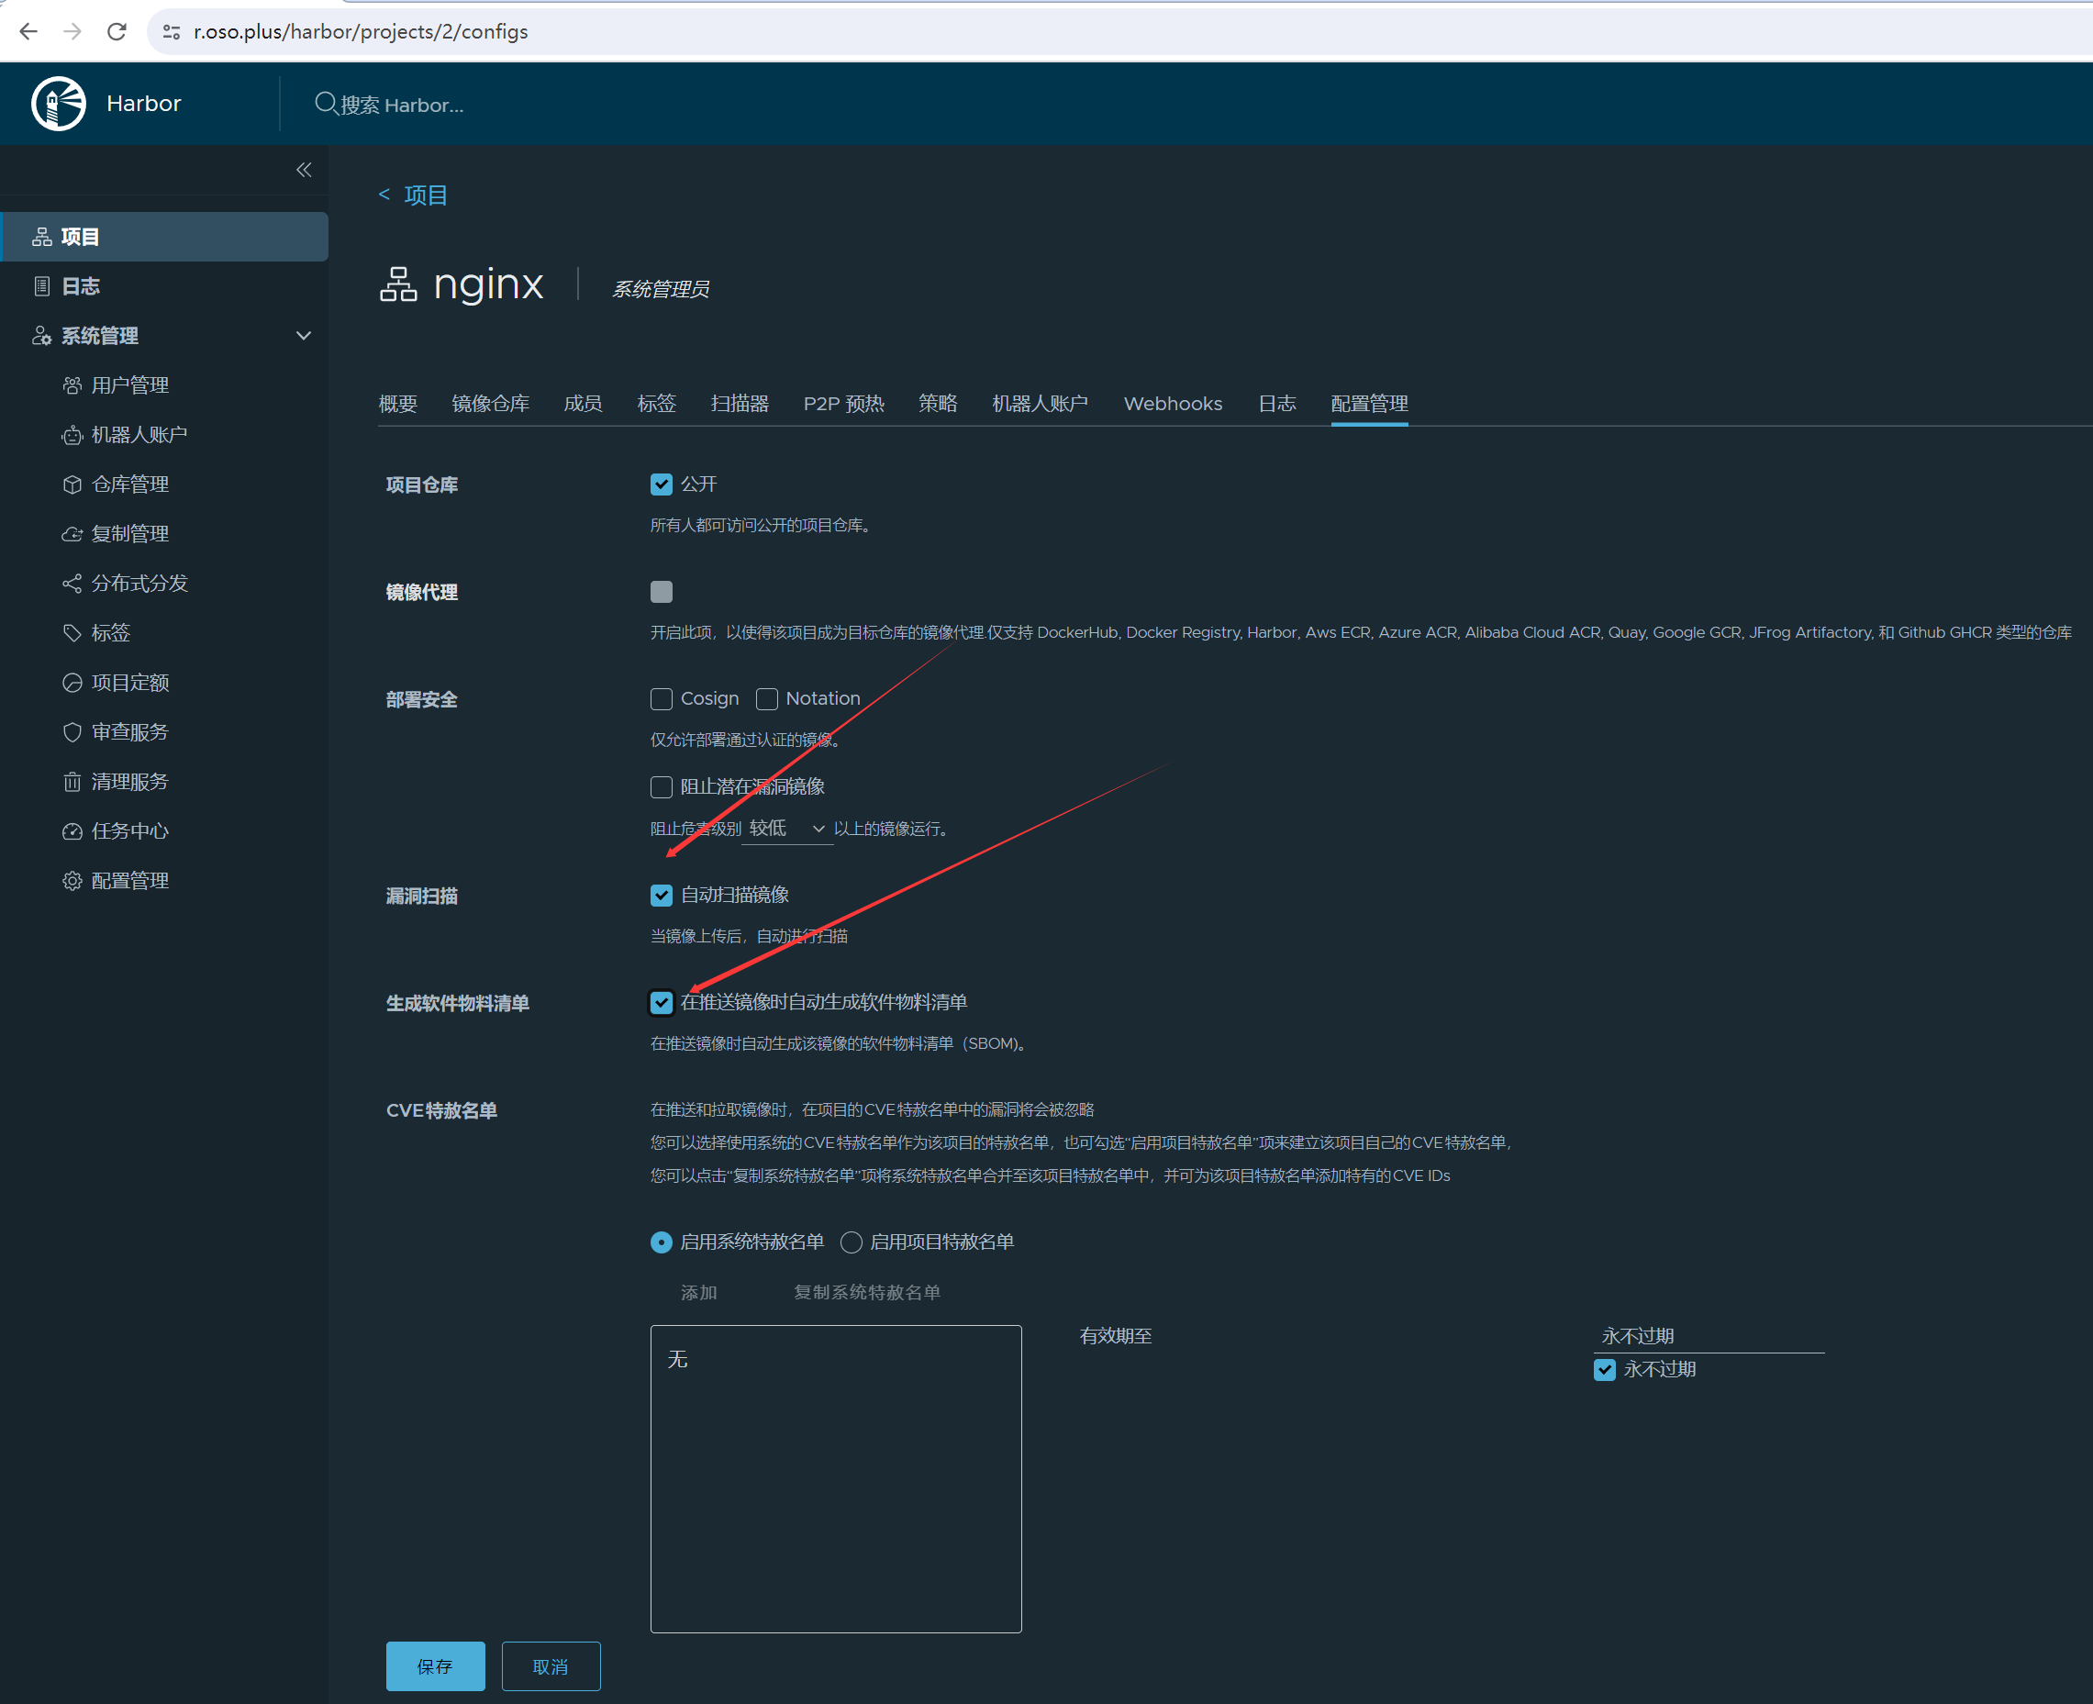Click the 保存 button

[x=435, y=1665]
